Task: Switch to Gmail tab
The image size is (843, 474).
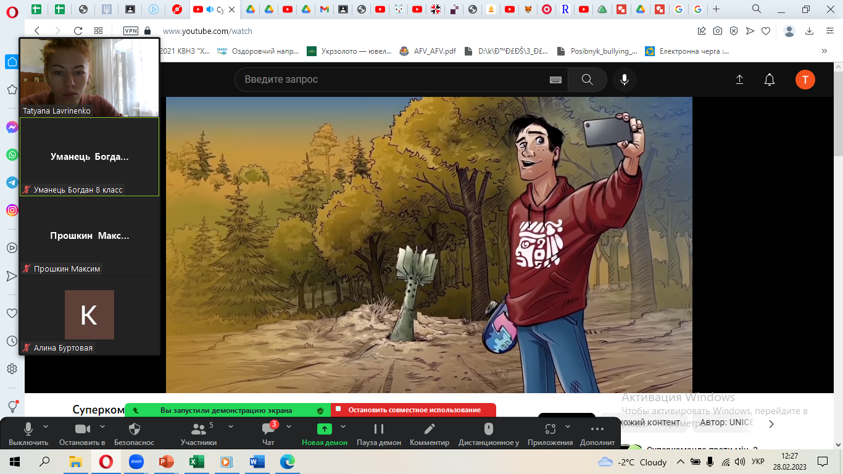Action: 325,9
